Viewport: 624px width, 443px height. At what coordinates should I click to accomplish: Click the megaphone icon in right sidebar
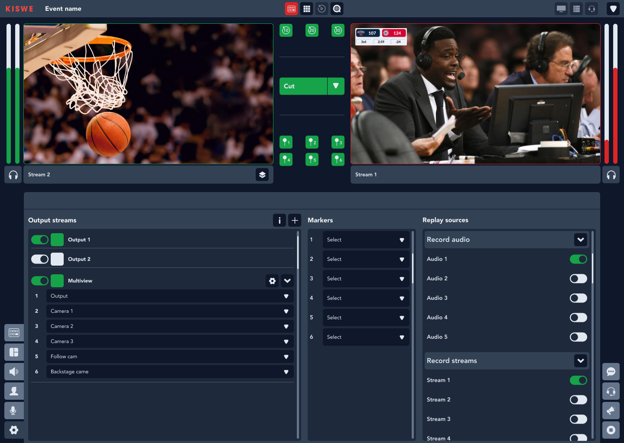tap(611, 411)
